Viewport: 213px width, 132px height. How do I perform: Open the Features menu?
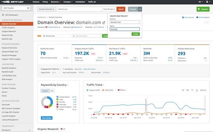pos(36,2)
